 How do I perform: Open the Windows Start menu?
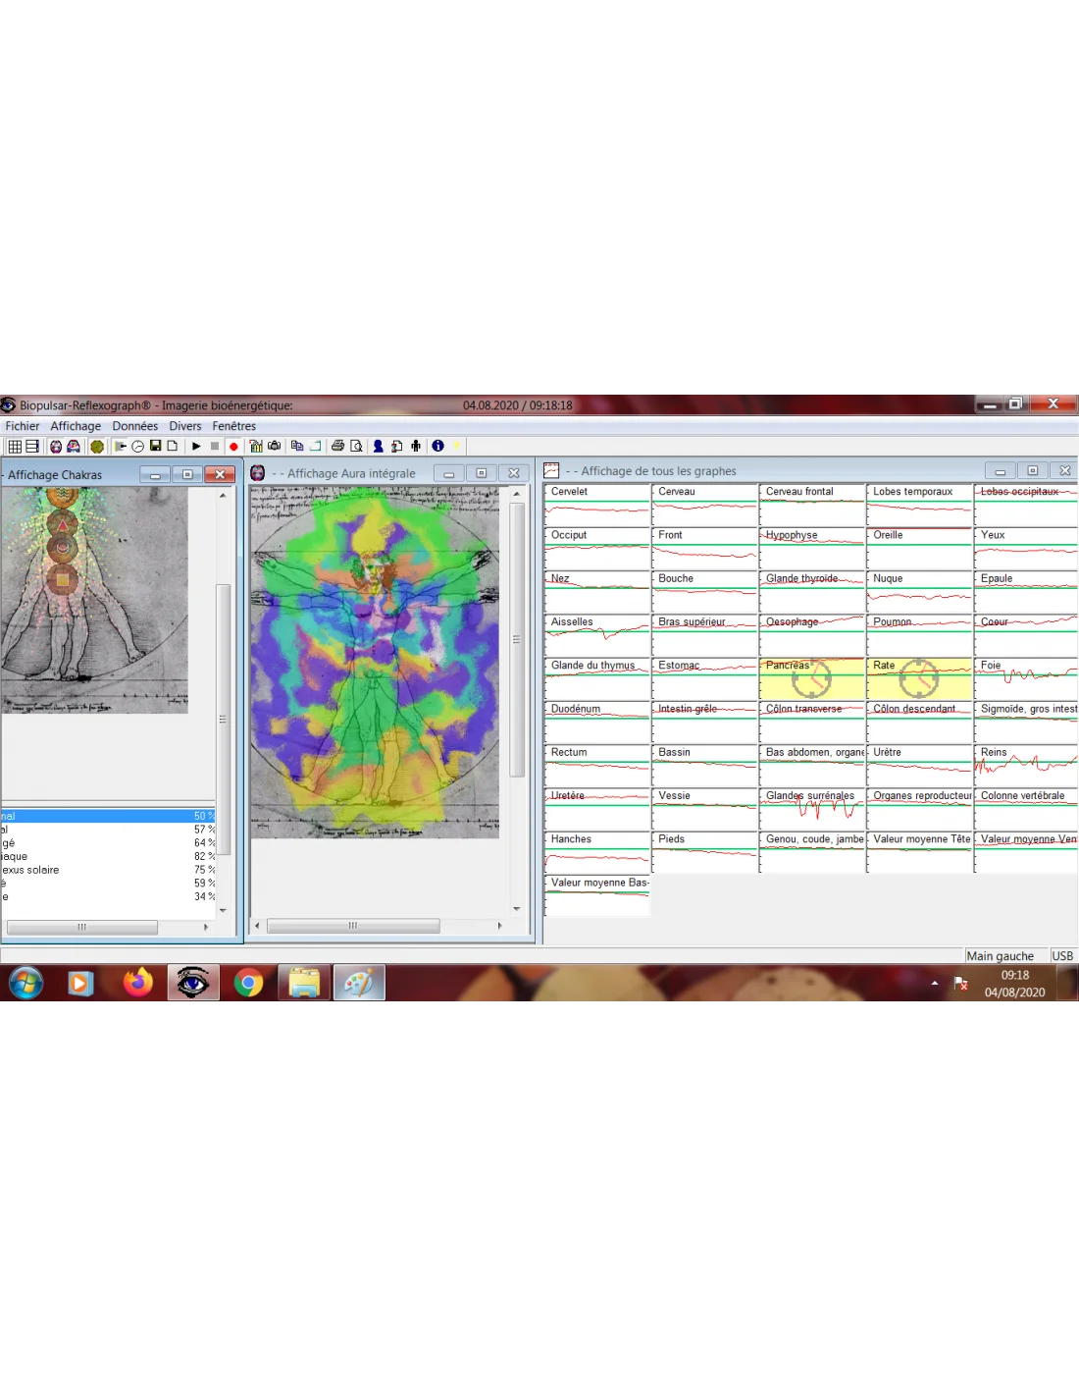tap(26, 983)
